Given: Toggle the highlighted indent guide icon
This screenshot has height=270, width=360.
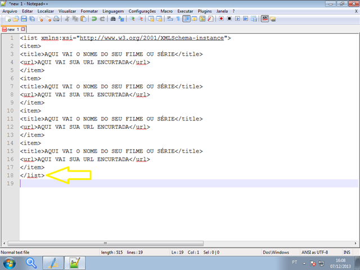Looking at the screenshot, I should [x=186, y=19].
